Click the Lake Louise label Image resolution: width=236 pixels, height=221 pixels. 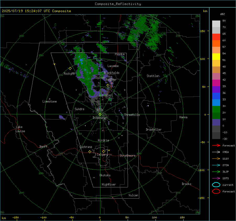[x=20, y=129]
